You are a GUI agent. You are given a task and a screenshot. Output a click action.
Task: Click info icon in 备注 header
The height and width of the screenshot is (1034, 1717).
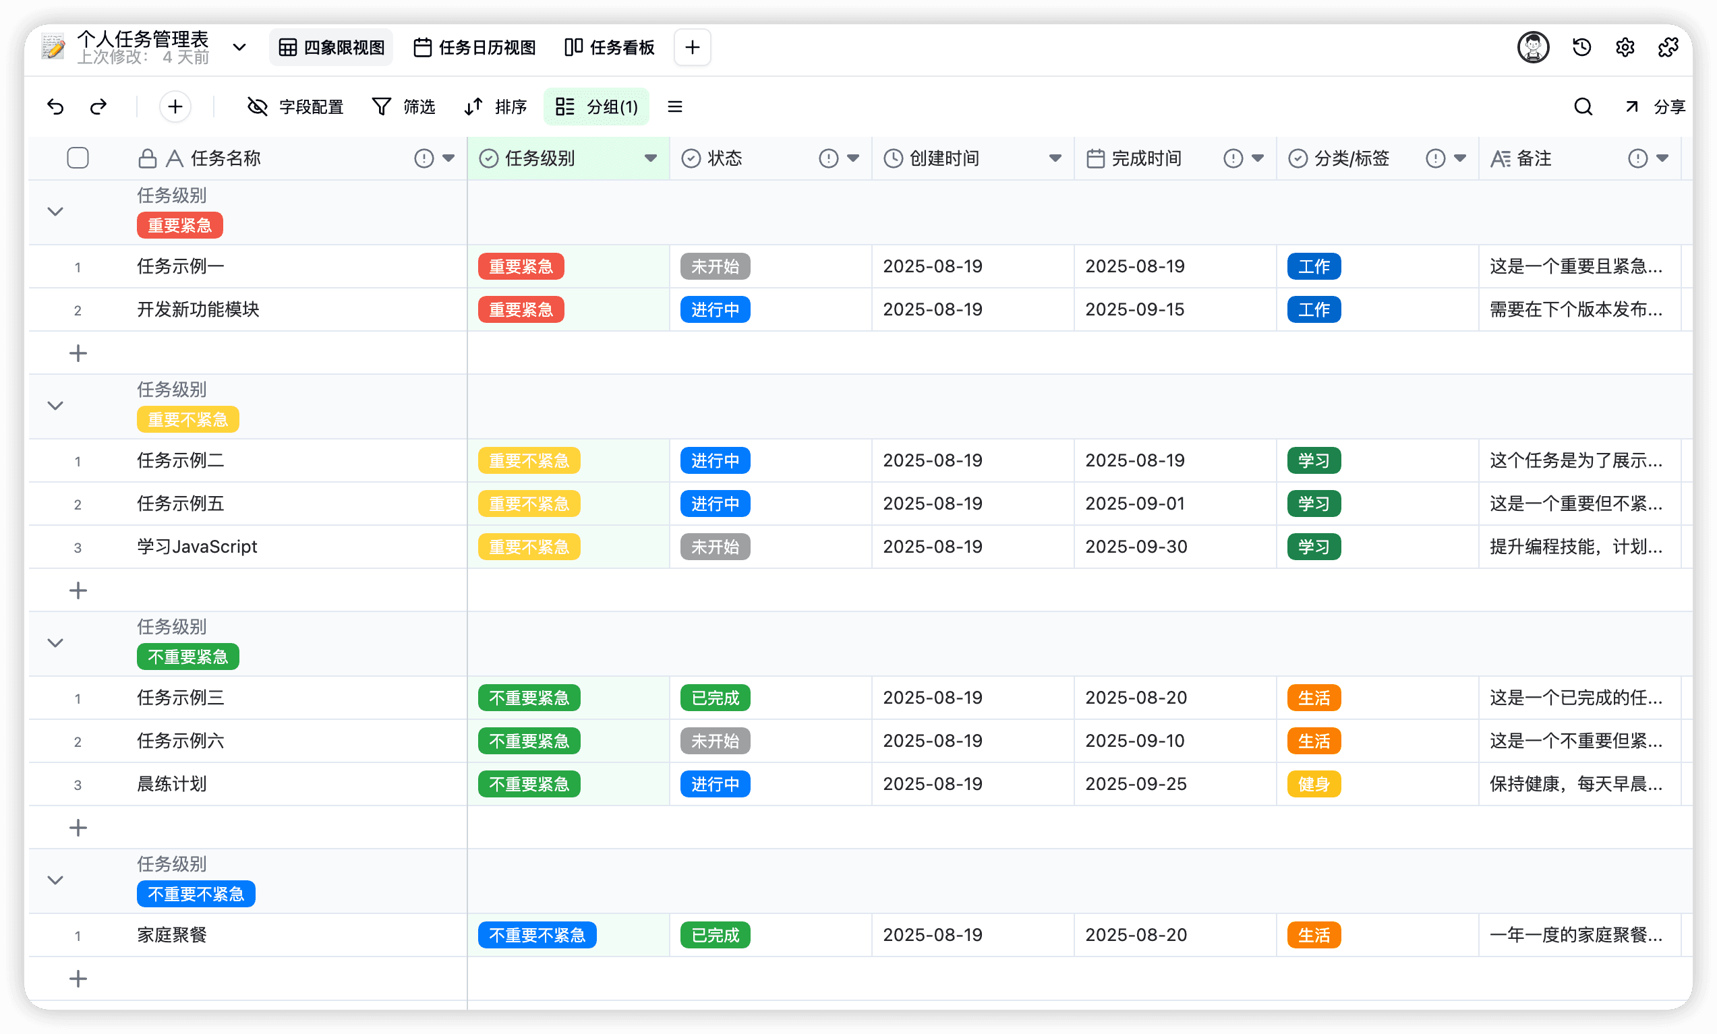click(1637, 159)
